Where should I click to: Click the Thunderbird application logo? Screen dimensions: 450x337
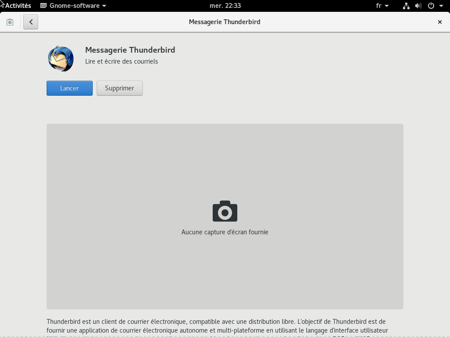pyautogui.click(x=61, y=58)
